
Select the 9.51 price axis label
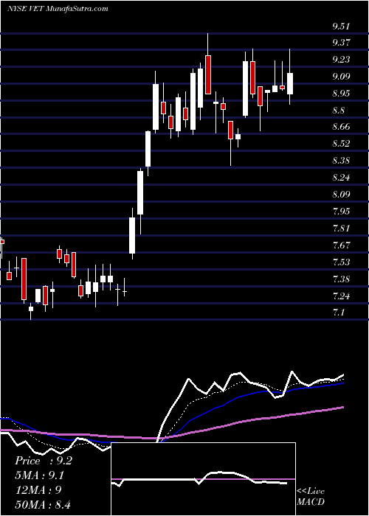click(x=341, y=27)
